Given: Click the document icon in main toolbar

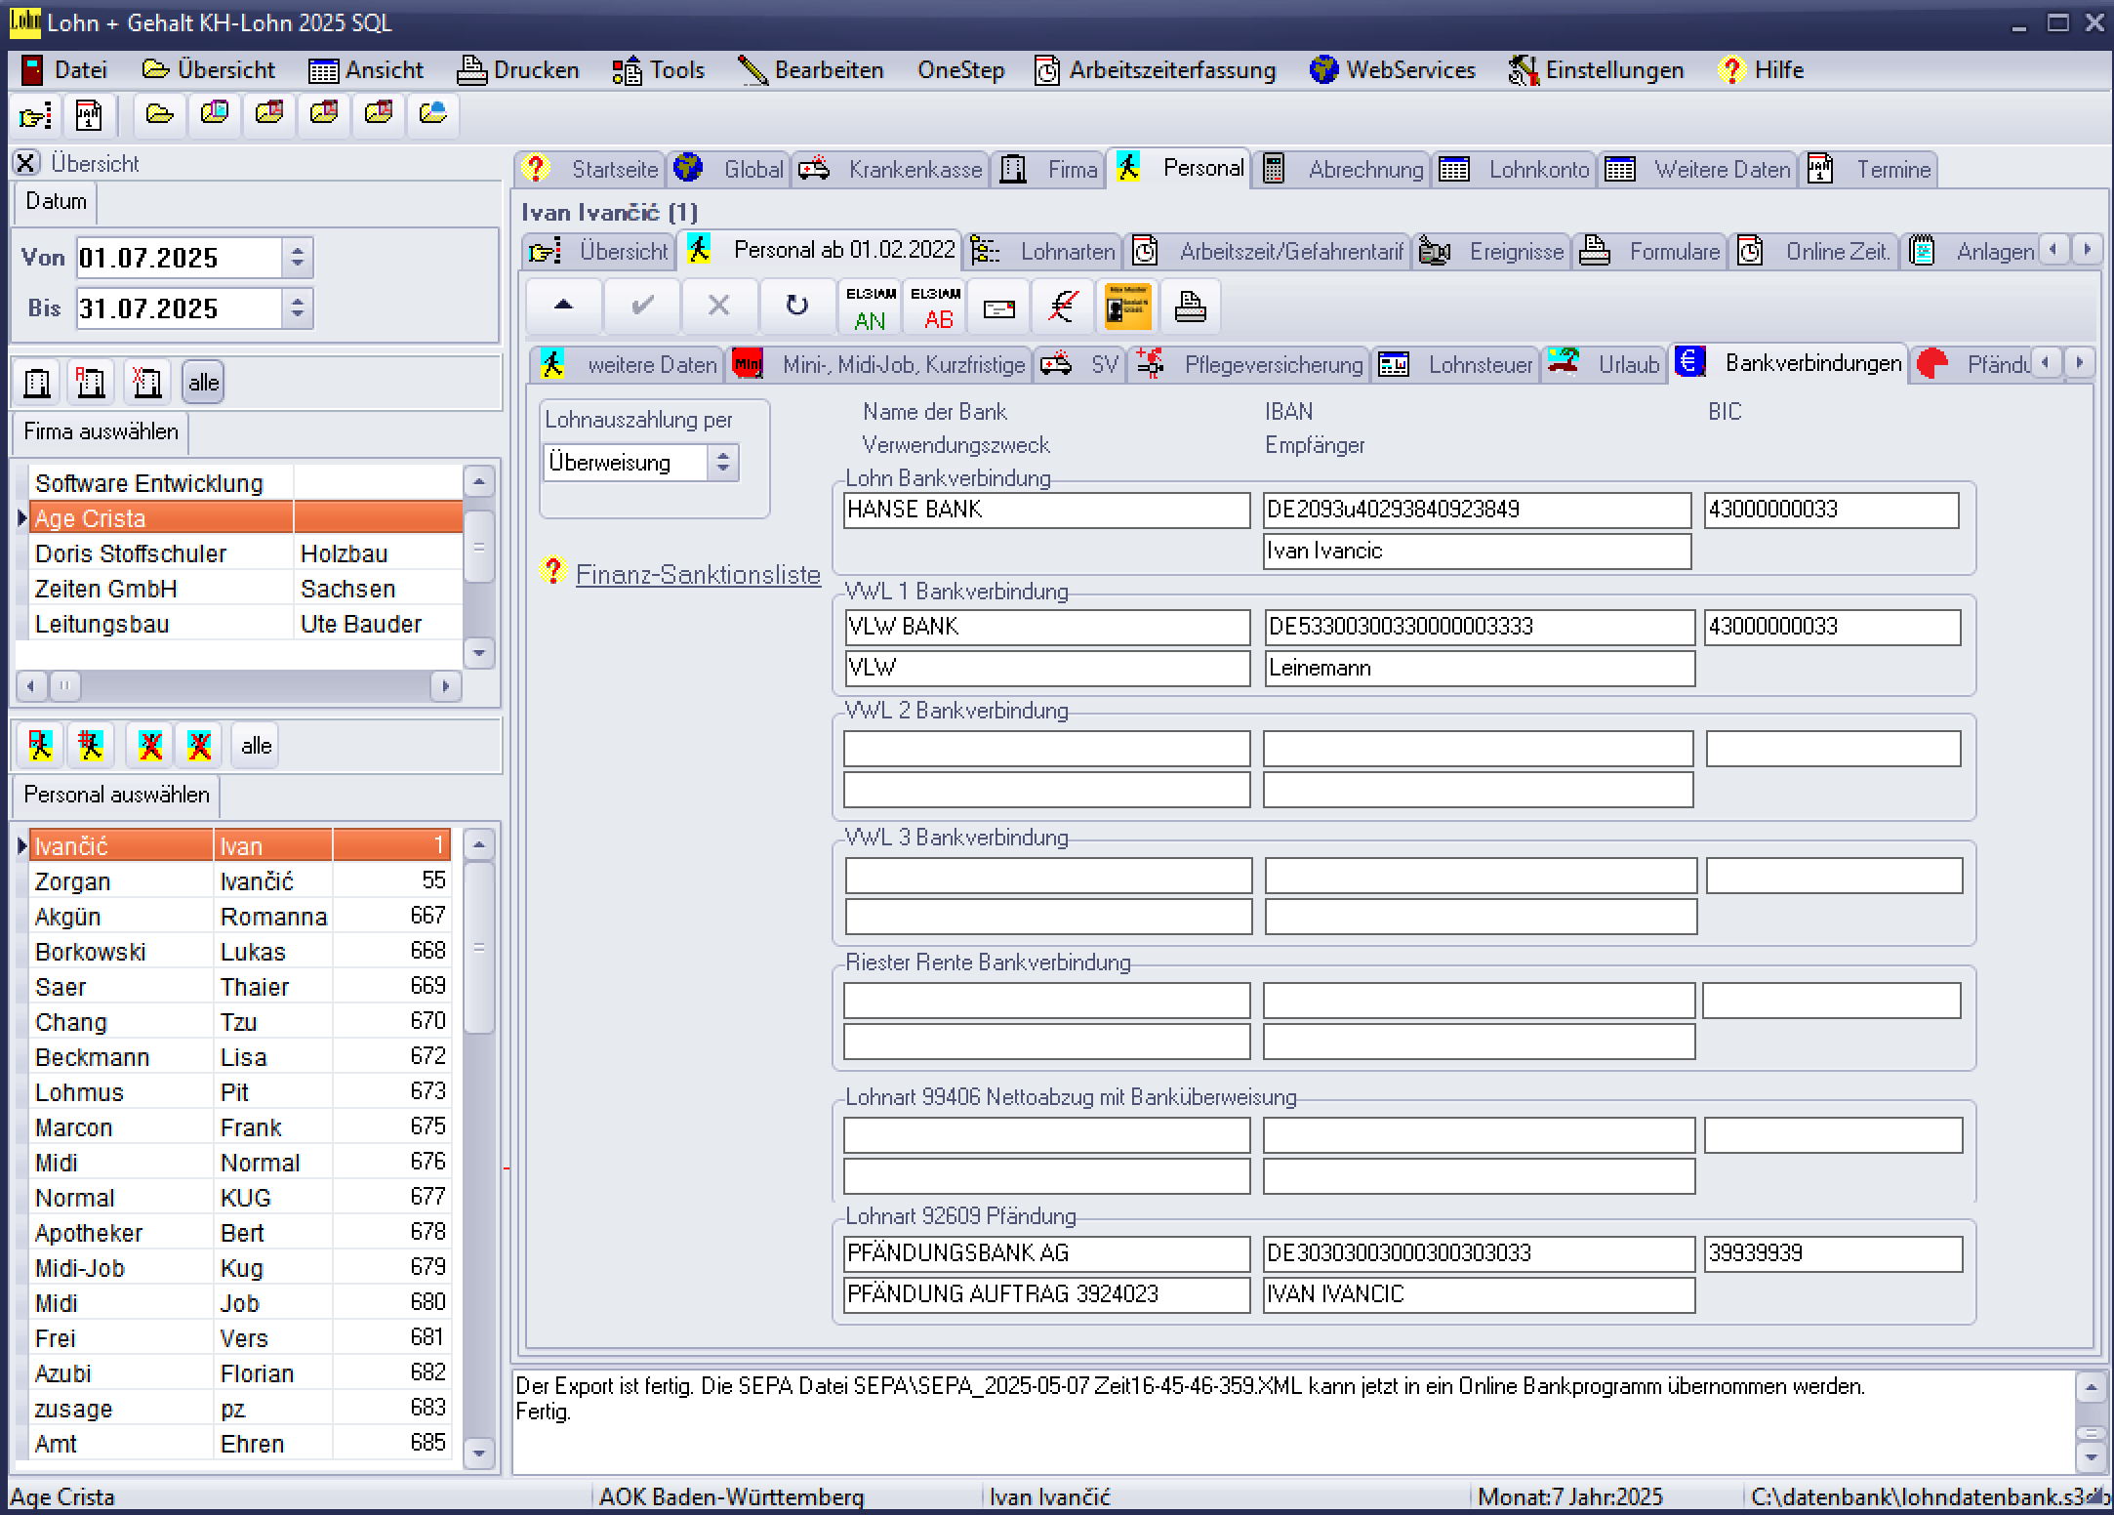Looking at the screenshot, I should tap(89, 115).
